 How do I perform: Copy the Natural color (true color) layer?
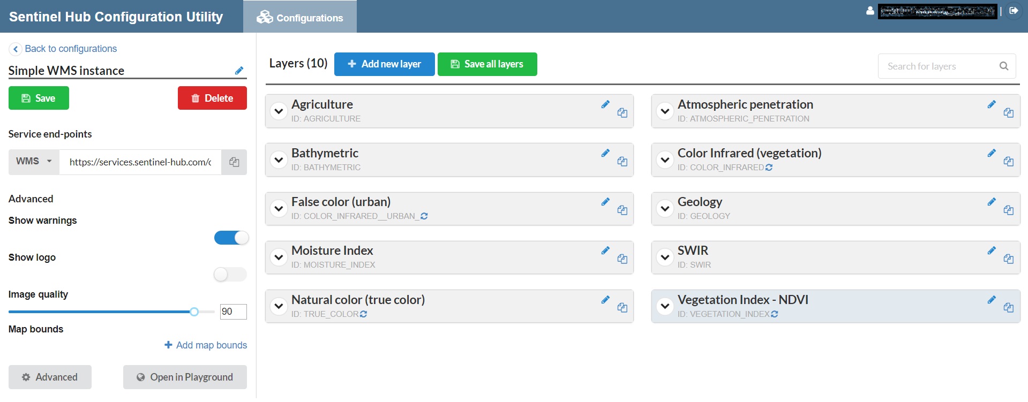(x=622, y=307)
